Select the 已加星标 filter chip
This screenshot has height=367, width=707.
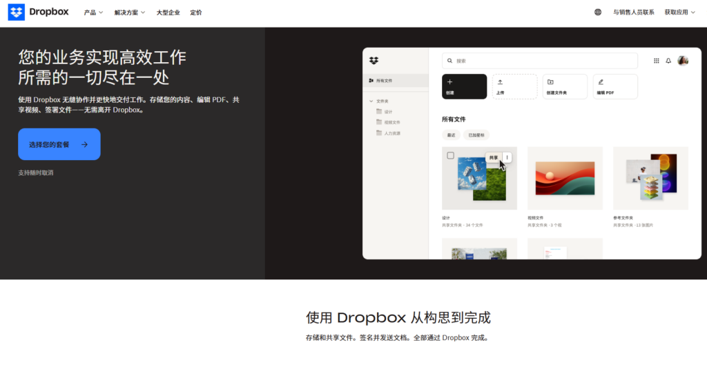tap(476, 135)
